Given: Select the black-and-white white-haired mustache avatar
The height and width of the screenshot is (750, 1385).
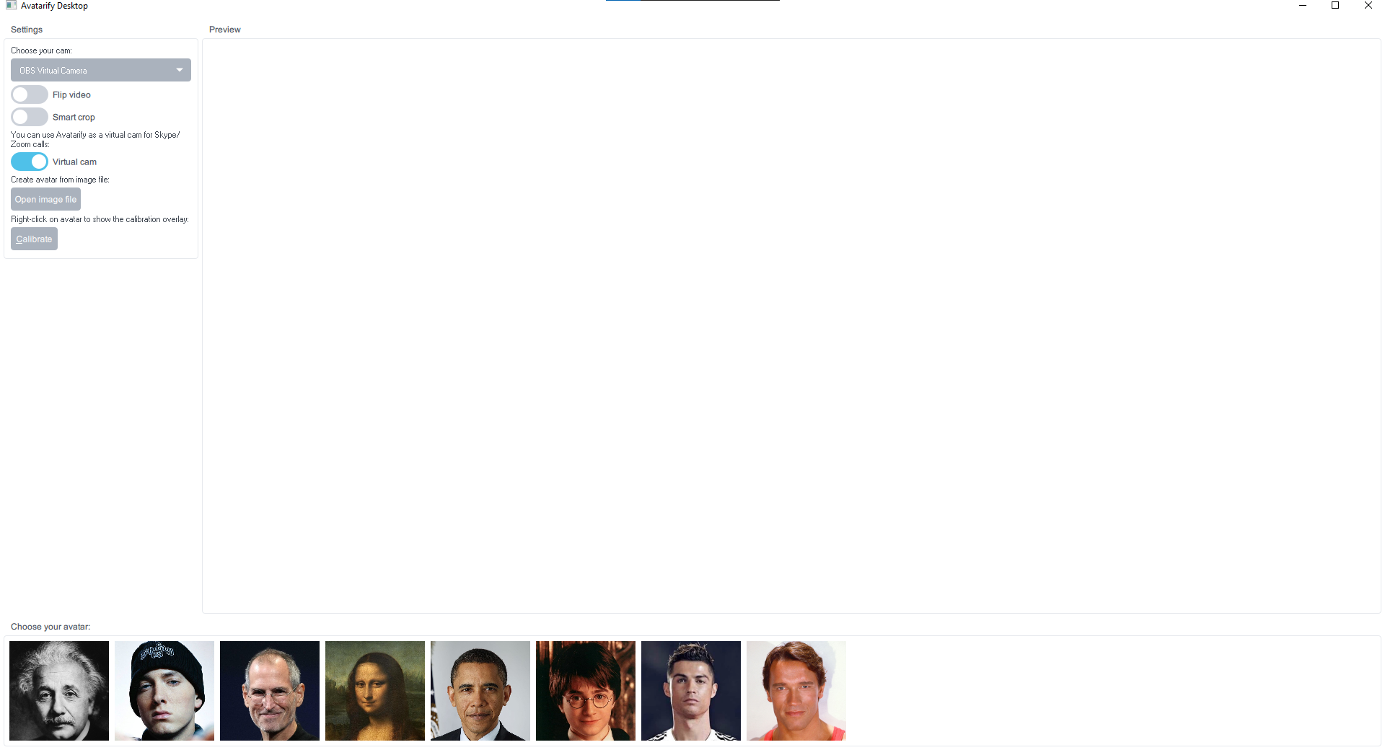Looking at the screenshot, I should 59,691.
